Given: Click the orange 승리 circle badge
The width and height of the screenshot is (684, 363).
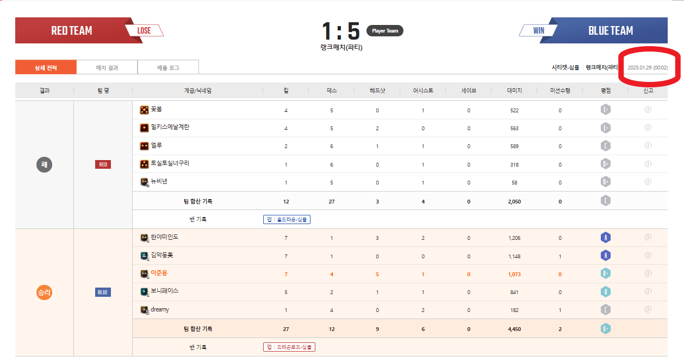Looking at the screenshot, I should click(44, 292).
